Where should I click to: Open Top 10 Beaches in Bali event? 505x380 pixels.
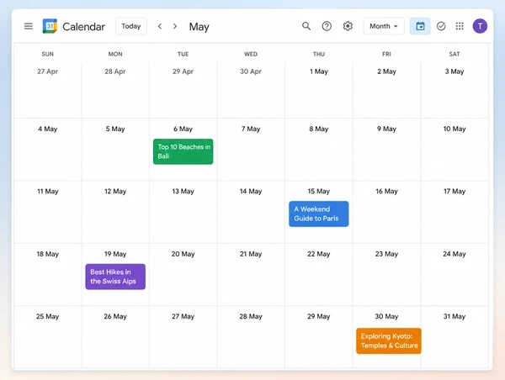[183, 151]
